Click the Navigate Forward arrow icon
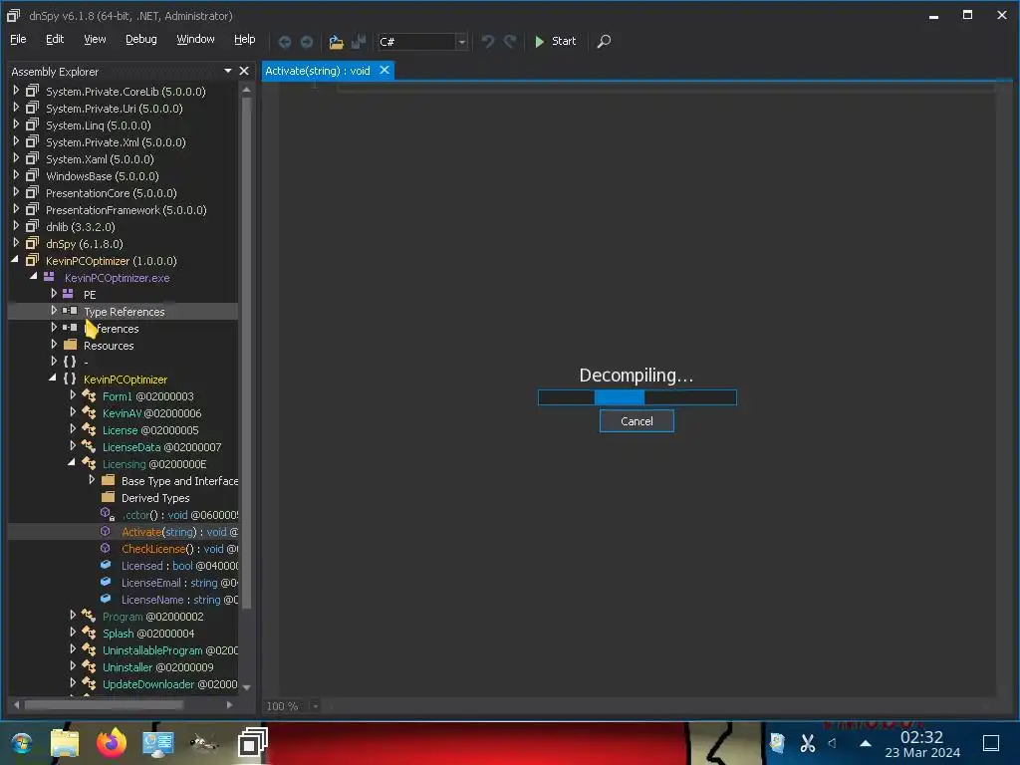Viewport: 1020px width, 765px height. click(x=307, y=42)
